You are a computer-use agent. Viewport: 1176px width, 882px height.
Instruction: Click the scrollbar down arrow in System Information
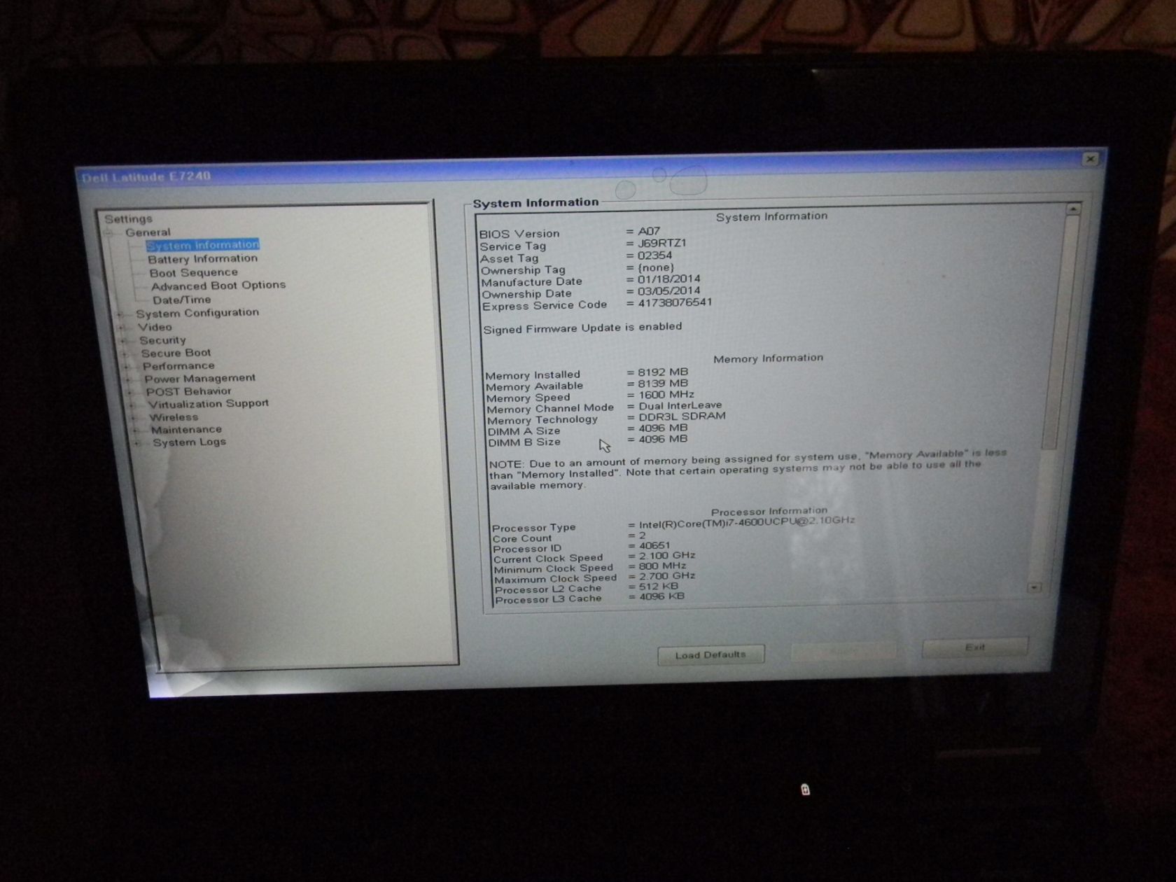coord(1035,588)
